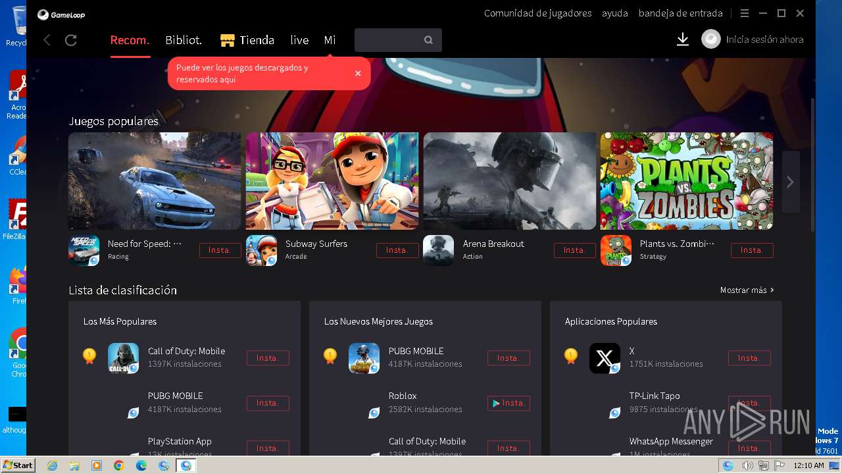The height and width of the screenshot is (474, 842).
Task: Click Inicia sesión ahora to sign in
Action: tap(764, 39)
